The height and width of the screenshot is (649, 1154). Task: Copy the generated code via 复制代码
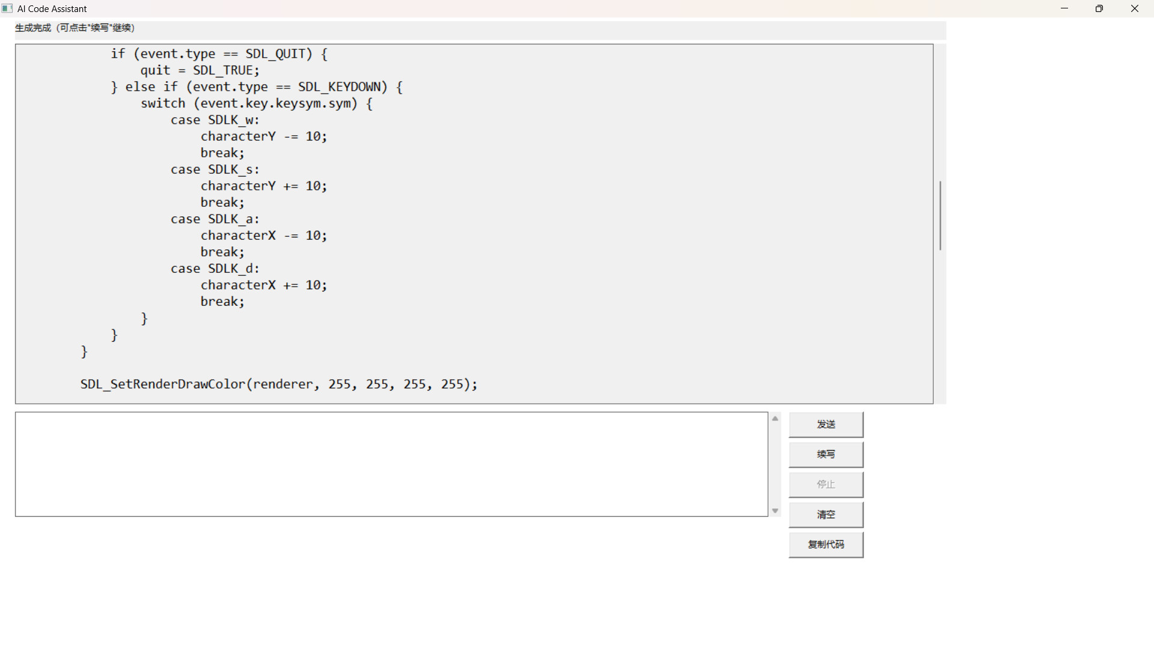[x=826, y=544]
